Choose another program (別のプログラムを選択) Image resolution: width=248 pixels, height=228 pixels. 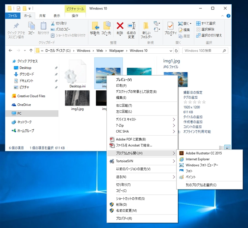click(x=210, y=185)
